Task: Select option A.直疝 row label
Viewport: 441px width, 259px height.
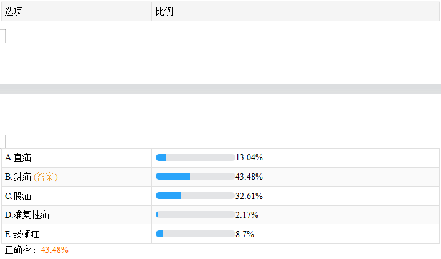Action: [18, 157]
